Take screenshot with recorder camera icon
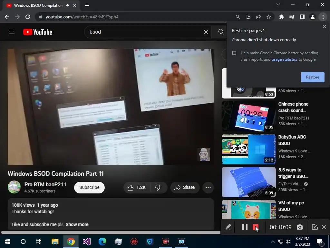The image size is (330, 248). (300, 227)
